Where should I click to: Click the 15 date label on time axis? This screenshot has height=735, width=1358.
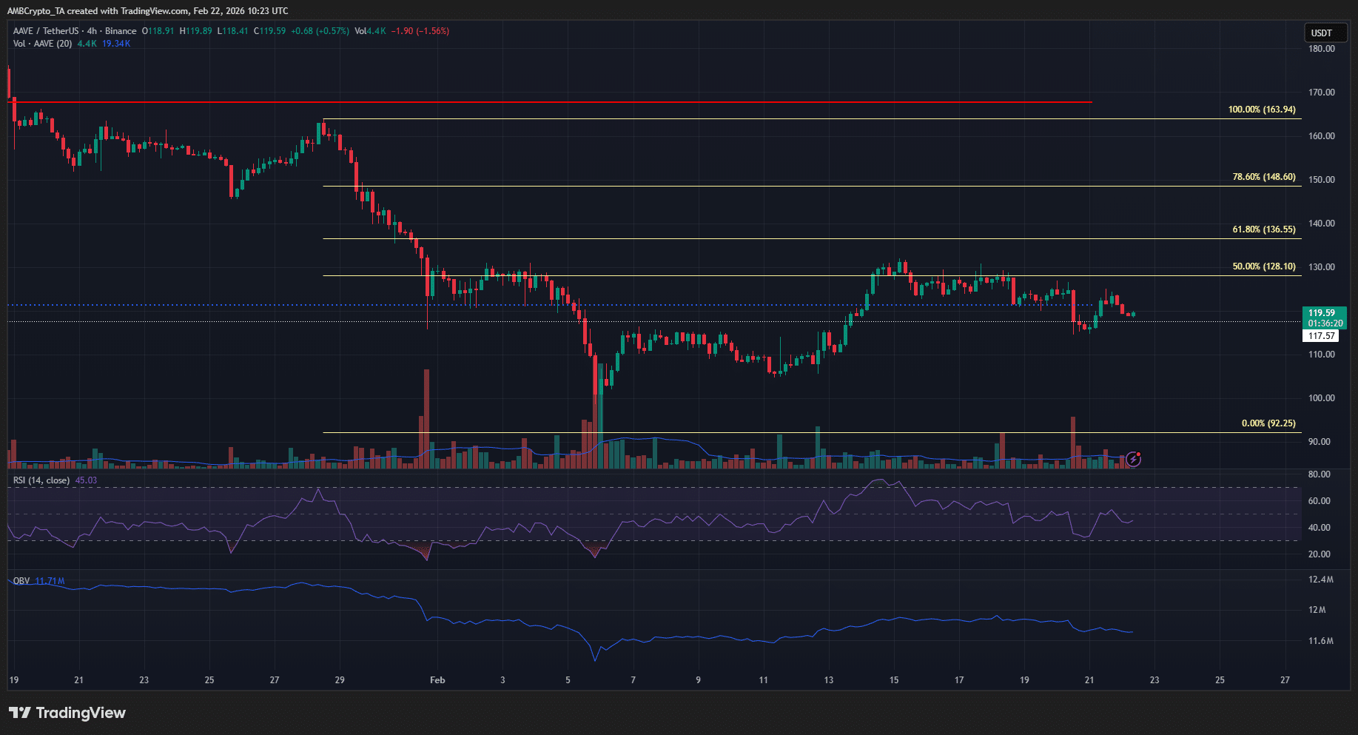click(894, 679)
